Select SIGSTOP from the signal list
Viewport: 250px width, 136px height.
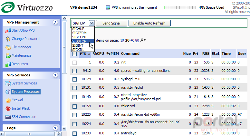83,41
